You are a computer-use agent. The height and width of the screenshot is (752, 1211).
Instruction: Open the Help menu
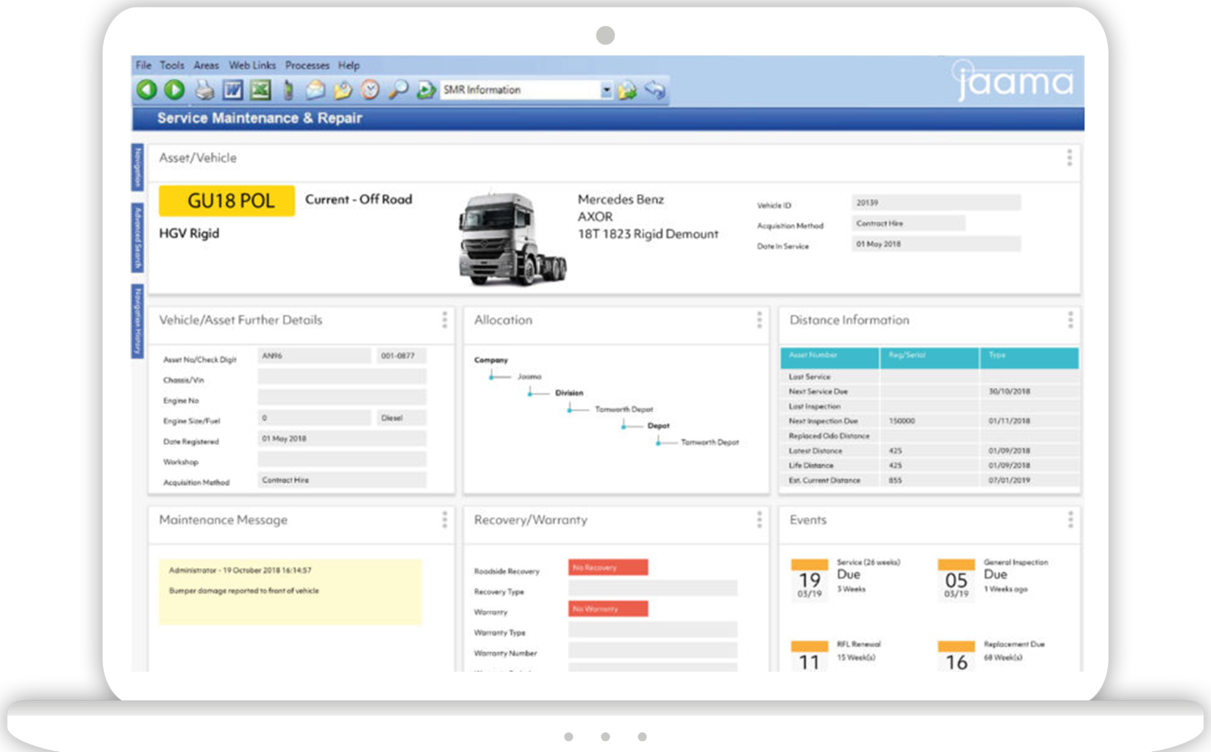click(x=349, y=65)
